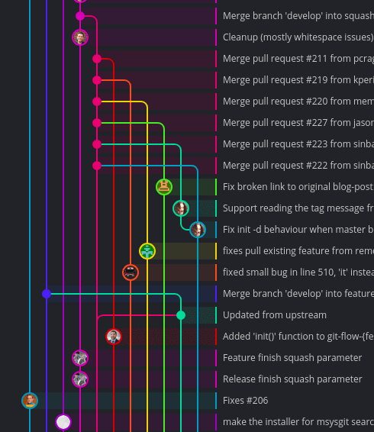Click the blue 'Merge branch develop into feature' node

[x=47, y=294]
